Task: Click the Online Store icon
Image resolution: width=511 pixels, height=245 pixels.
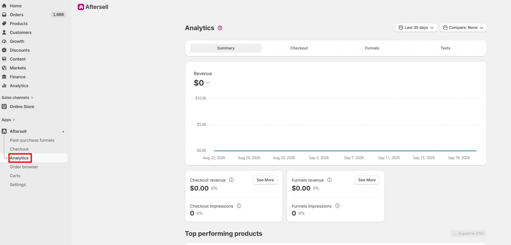Action: point(4,106)
